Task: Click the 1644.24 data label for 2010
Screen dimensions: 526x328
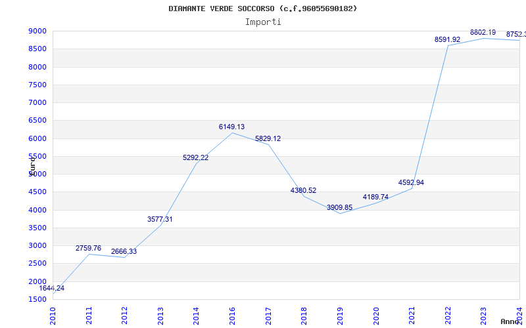Action: coord(52,288)
